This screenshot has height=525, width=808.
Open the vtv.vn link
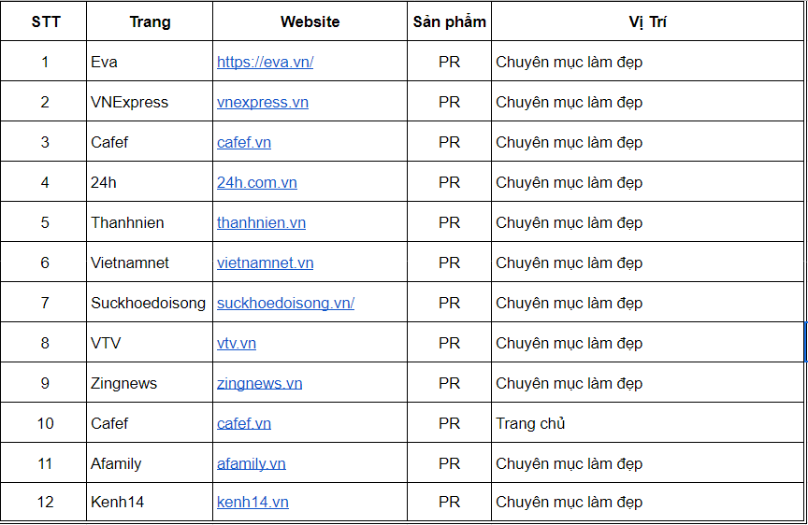(236, 343)
